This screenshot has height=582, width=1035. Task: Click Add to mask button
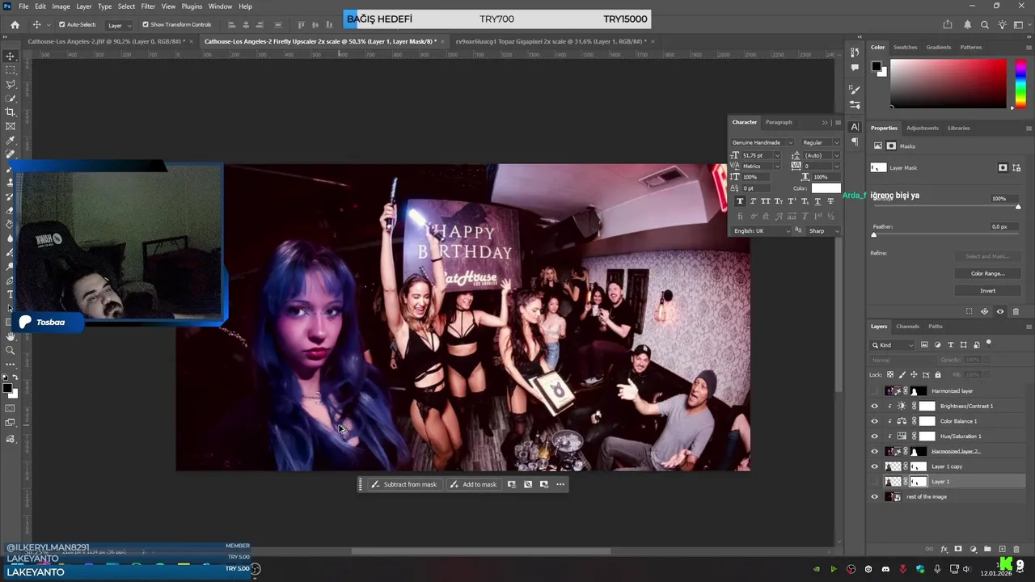(474, 484)
